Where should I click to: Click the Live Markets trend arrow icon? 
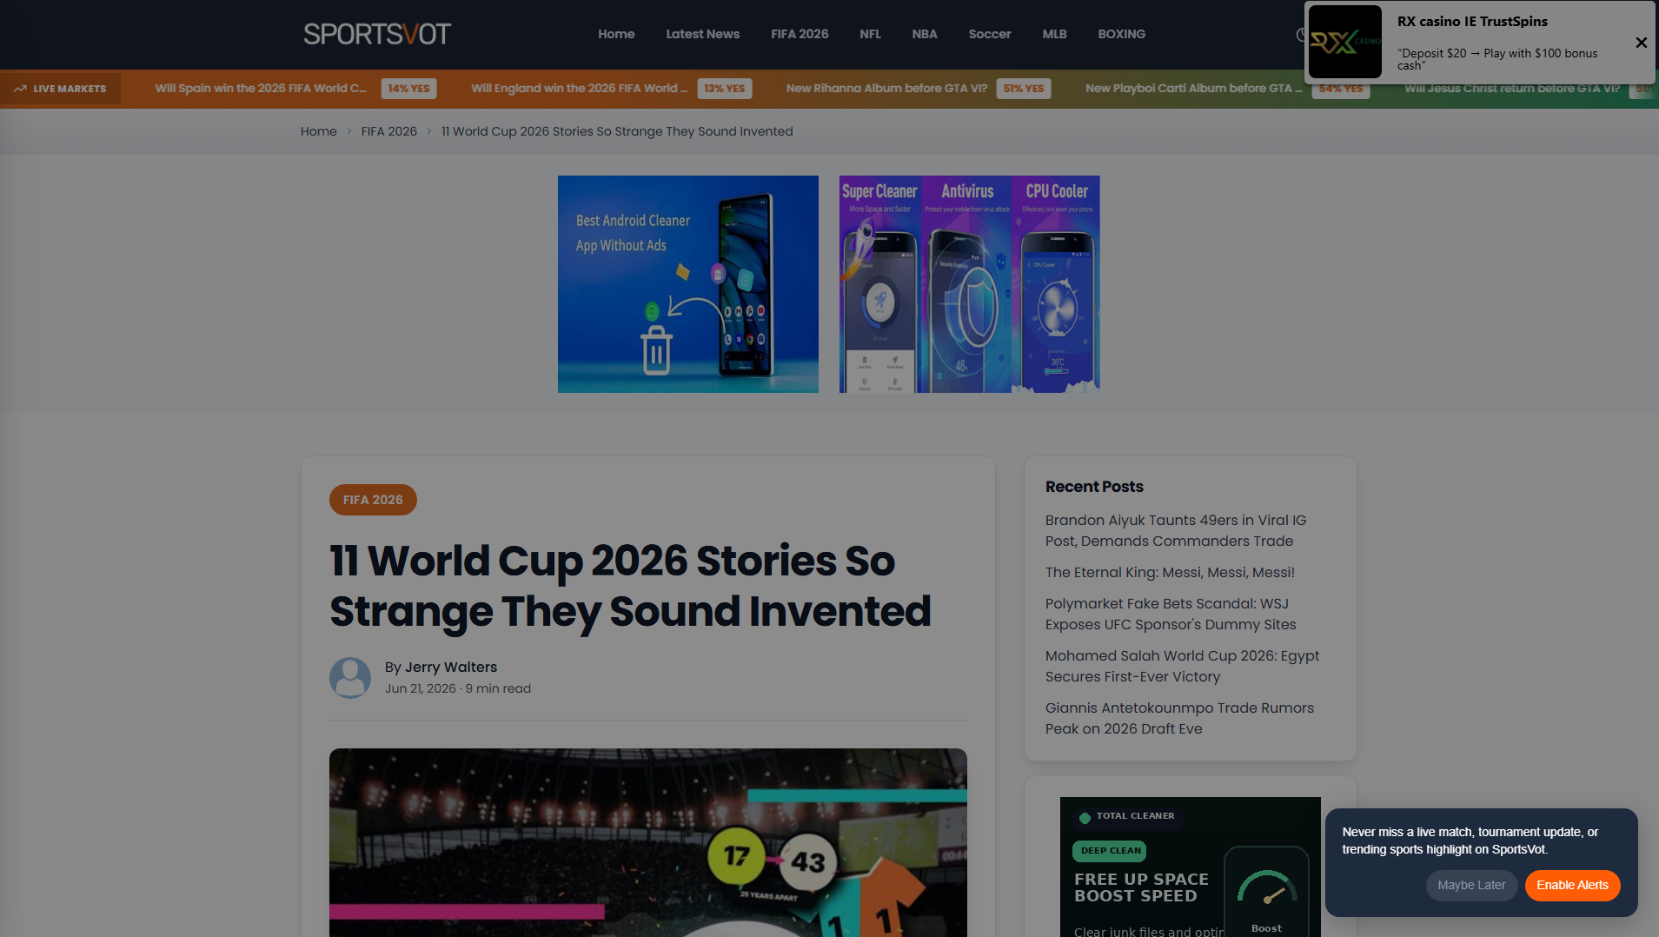tap(20, 89)
